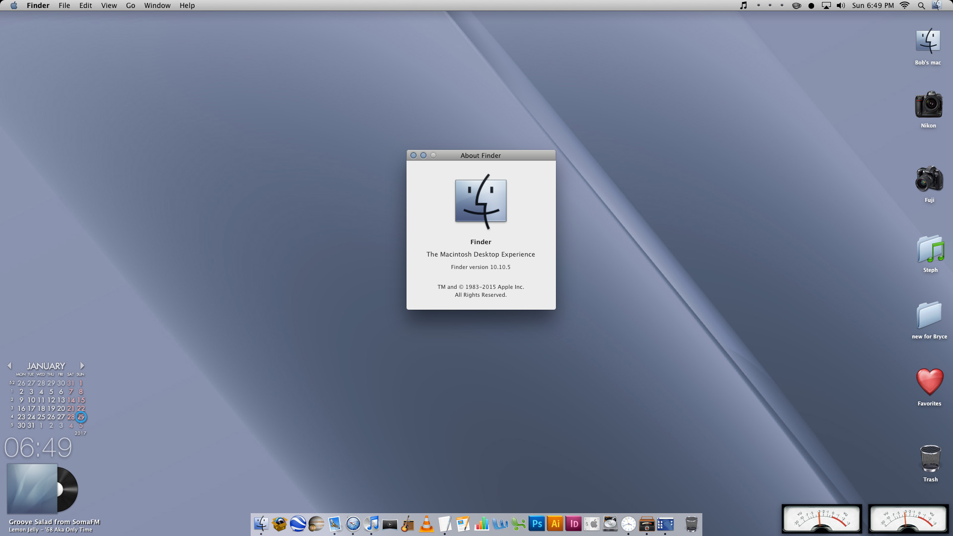Open the Nikon camera desktop icon

(x=928, y=105)
